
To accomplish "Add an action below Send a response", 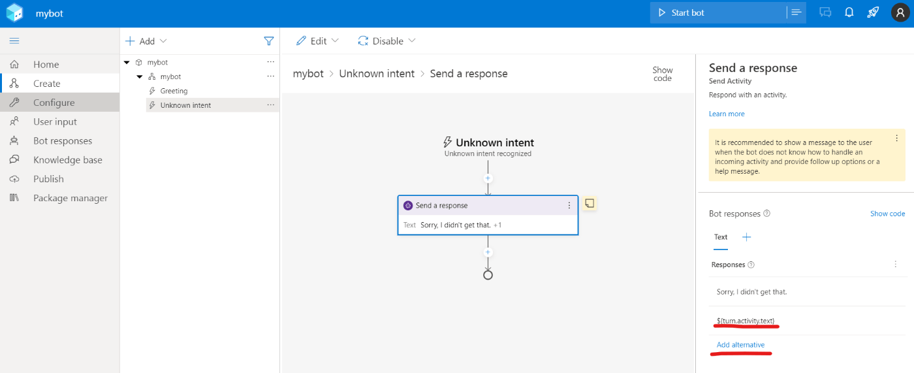I will 488,252.
